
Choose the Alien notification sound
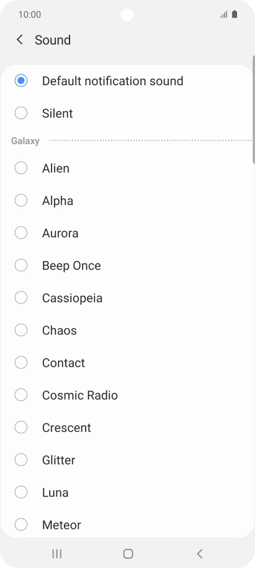click(21, 168)
